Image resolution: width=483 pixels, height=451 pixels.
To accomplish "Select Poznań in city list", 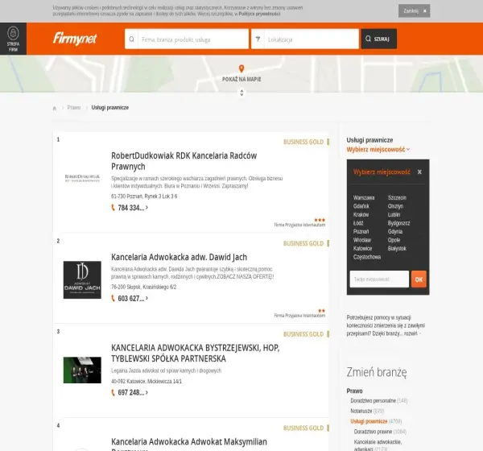I will [361, 231].
